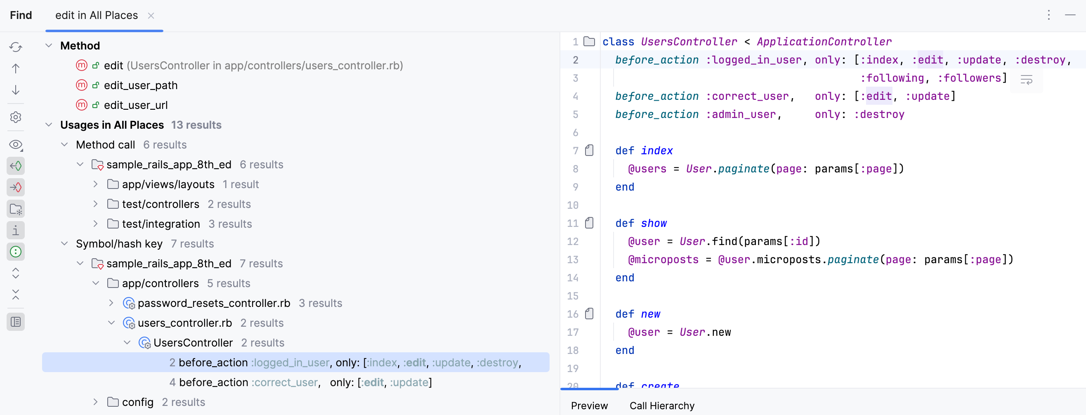Toggle the preview eye icon
Screen dimensions: 1086x415
coord(16,145)
